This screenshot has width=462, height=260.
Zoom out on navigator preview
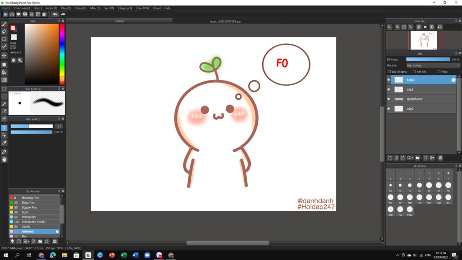point(411,27)
